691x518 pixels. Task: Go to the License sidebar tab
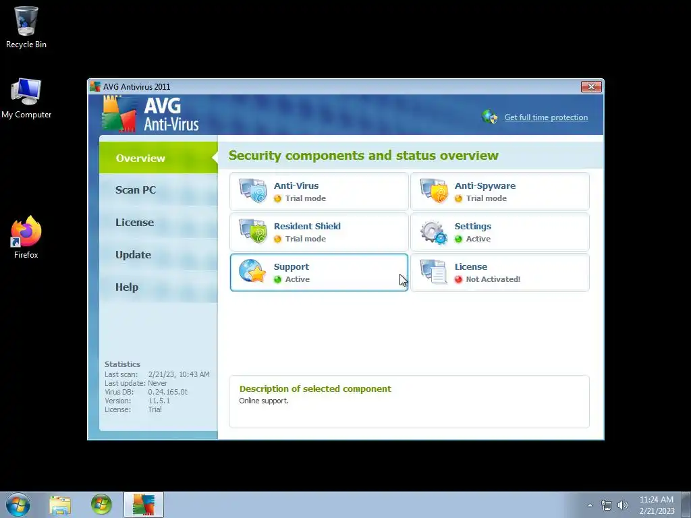pyautogui.click(x=158, y=223)
